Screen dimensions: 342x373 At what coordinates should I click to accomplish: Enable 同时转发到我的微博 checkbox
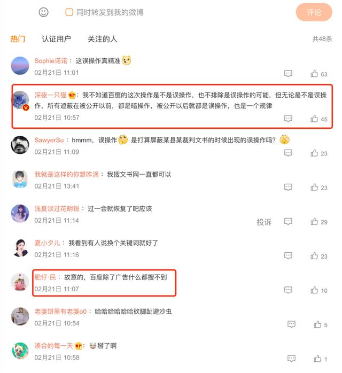[x=69, y=12]
